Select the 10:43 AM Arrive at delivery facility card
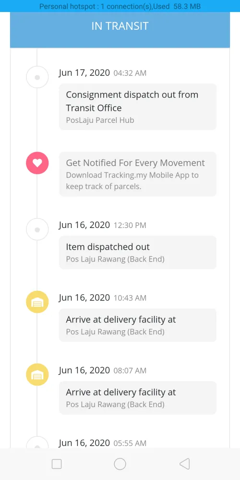The height and width of the screenshot is (480, 240). (x=138, y=325)
